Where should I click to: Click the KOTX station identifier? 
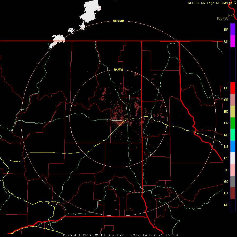[x=135, y=235]
